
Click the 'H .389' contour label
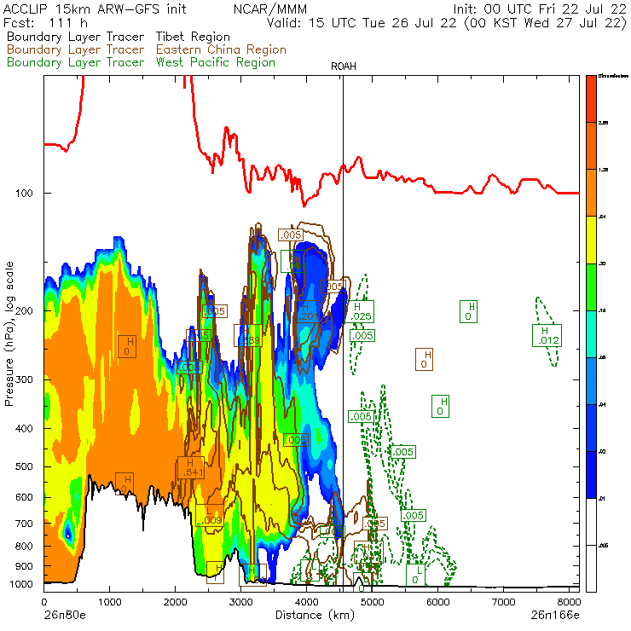[x=248, y=336]
